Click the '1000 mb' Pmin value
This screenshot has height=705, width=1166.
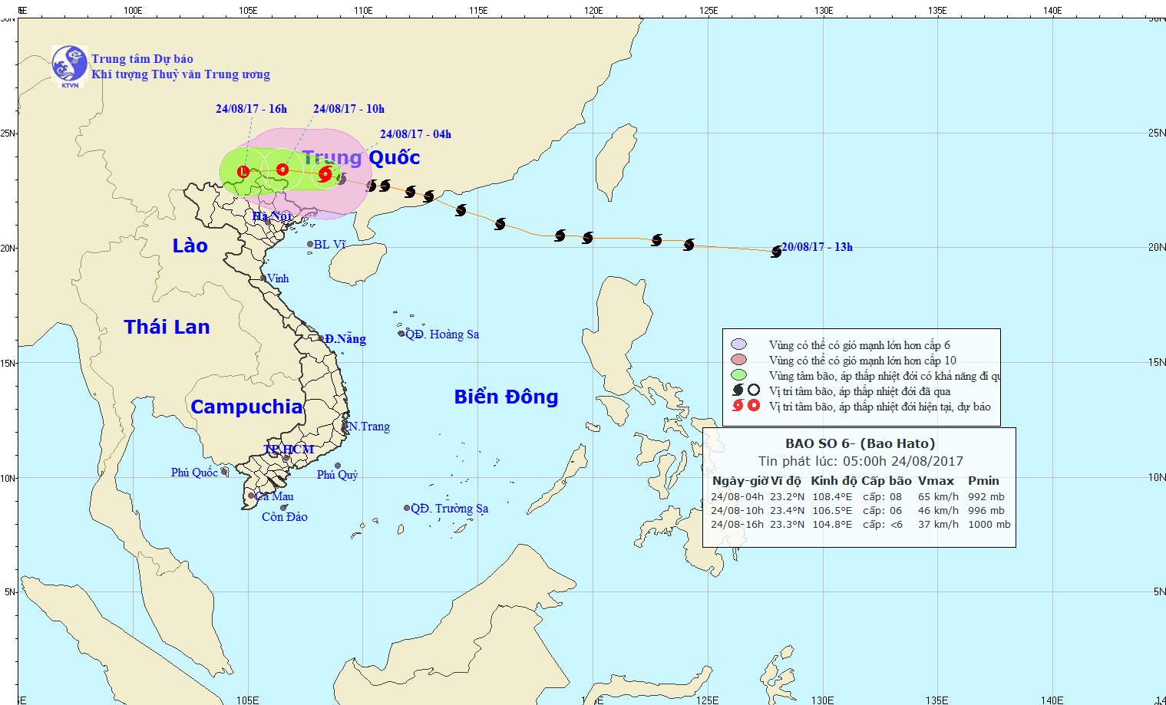pyautogui.click(x=989, y=525)
